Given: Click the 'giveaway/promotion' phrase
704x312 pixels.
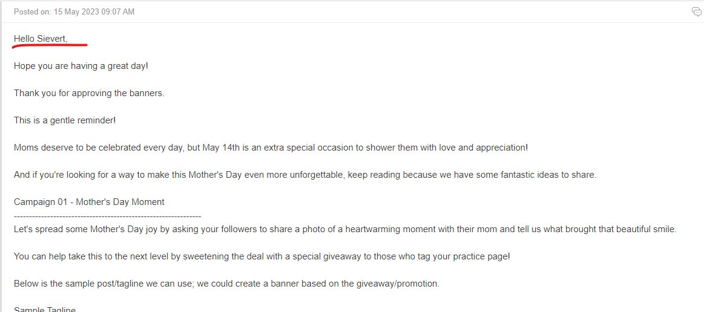Looking at the screenshot, I should click(401, 284).
